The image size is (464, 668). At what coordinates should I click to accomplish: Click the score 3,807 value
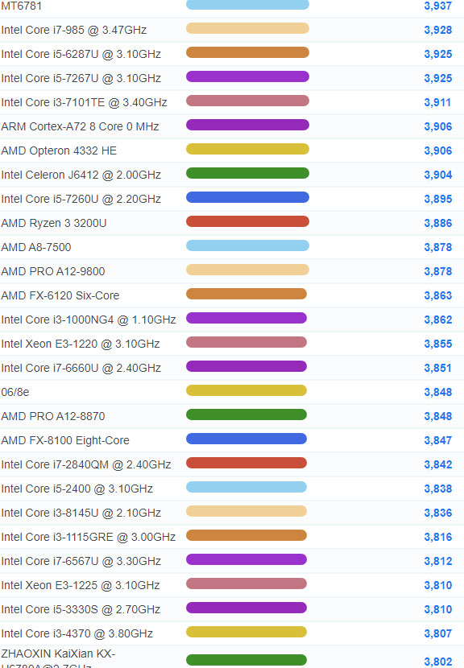coord(438,634)
